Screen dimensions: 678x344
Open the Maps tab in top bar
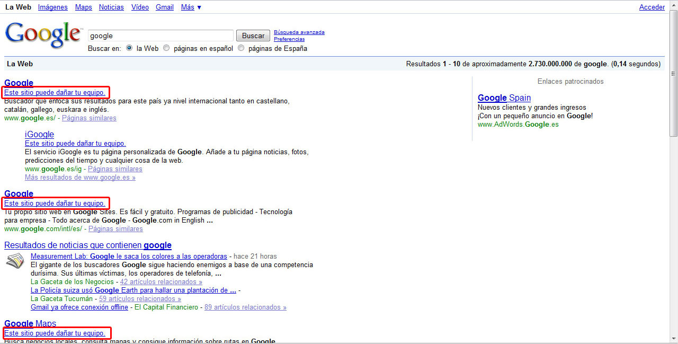tap(84, 7)
